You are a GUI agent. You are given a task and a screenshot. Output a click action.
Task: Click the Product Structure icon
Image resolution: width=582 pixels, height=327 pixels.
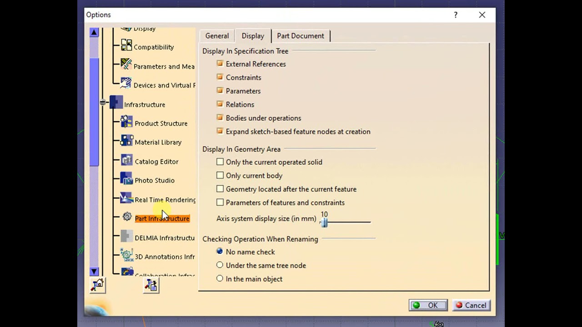pyautogui.click(x=127, y=121)
